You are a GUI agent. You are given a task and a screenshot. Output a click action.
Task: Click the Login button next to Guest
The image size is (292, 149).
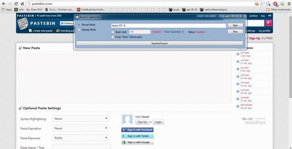click(x=158, y=122)
